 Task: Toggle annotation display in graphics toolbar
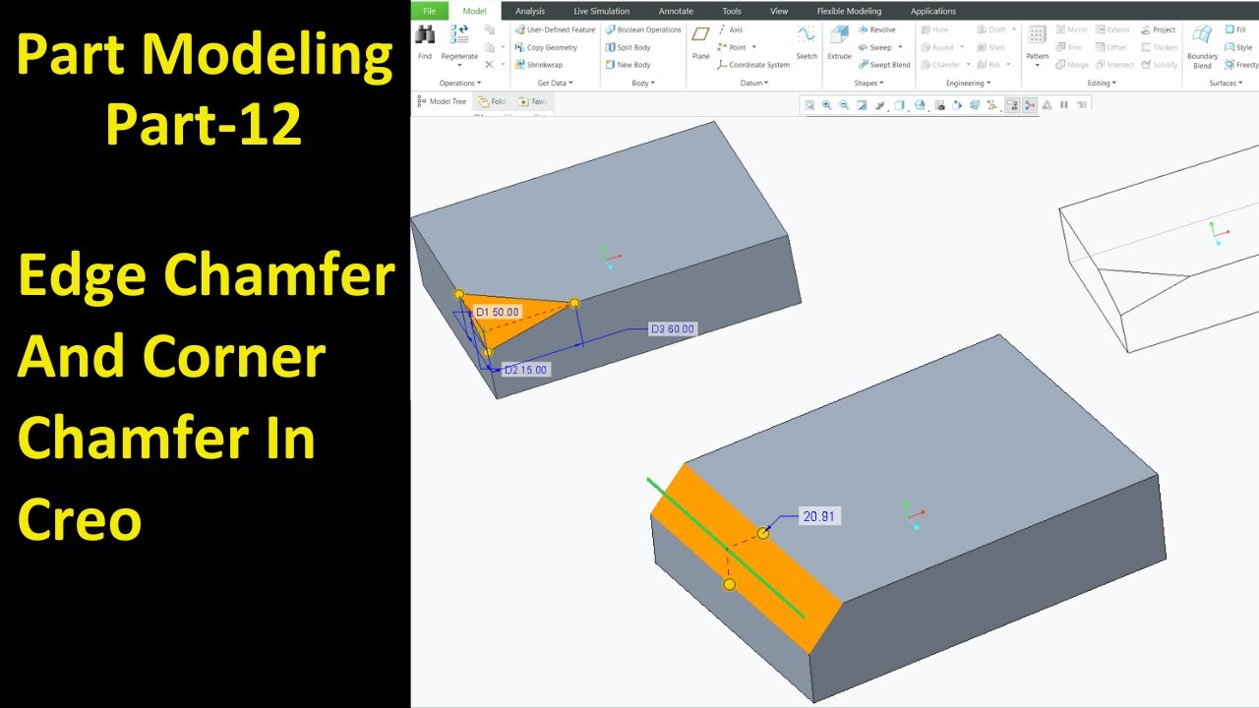[x=1012, y=104]
